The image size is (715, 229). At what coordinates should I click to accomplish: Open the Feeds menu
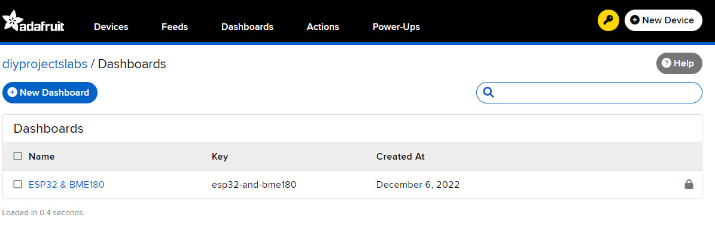[x=175, y=27]
